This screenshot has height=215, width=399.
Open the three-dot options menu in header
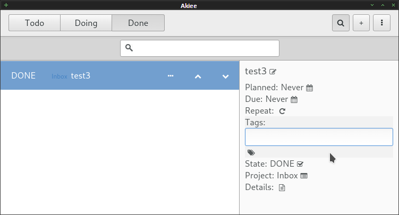tap(381, 23)
